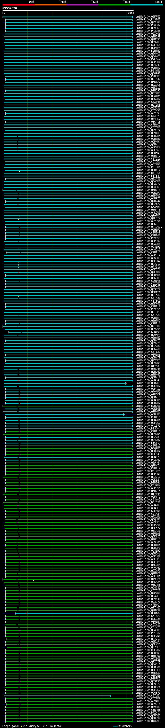Image resolution: width=165 pixels, height=728 pixels.
Task: Click the UniRef100_C6TJE4 alignment arrowhead
Action: [111, 695]
